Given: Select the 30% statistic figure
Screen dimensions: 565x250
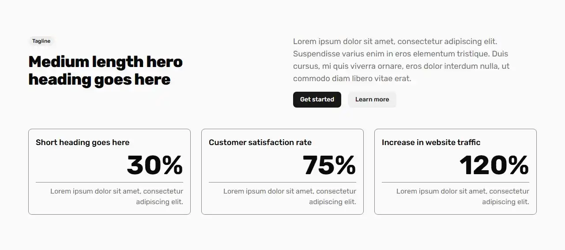Looking at the screenshot, I should pyautogui.click(x=154, y=165).
